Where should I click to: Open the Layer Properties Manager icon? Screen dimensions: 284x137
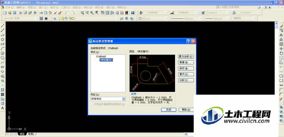click(x=55, y=18)
